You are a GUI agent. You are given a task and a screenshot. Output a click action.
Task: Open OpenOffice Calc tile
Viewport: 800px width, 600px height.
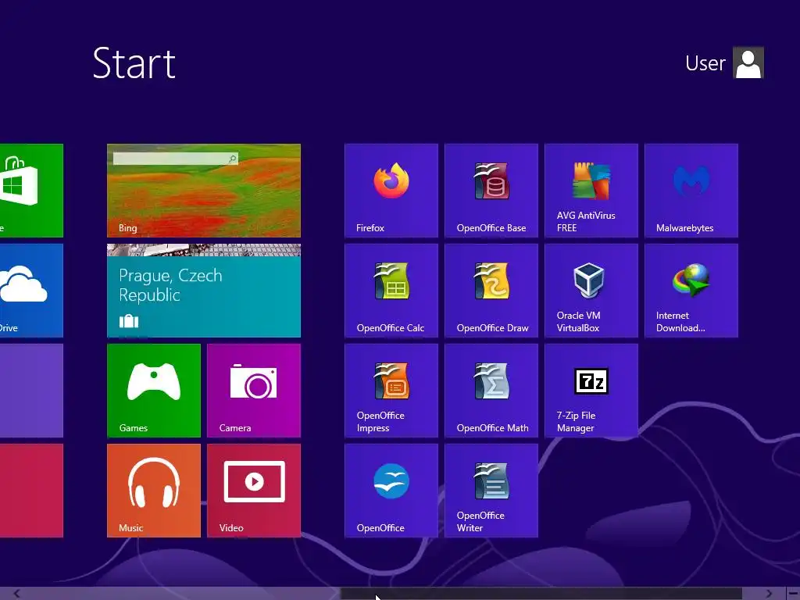point(391,291)
